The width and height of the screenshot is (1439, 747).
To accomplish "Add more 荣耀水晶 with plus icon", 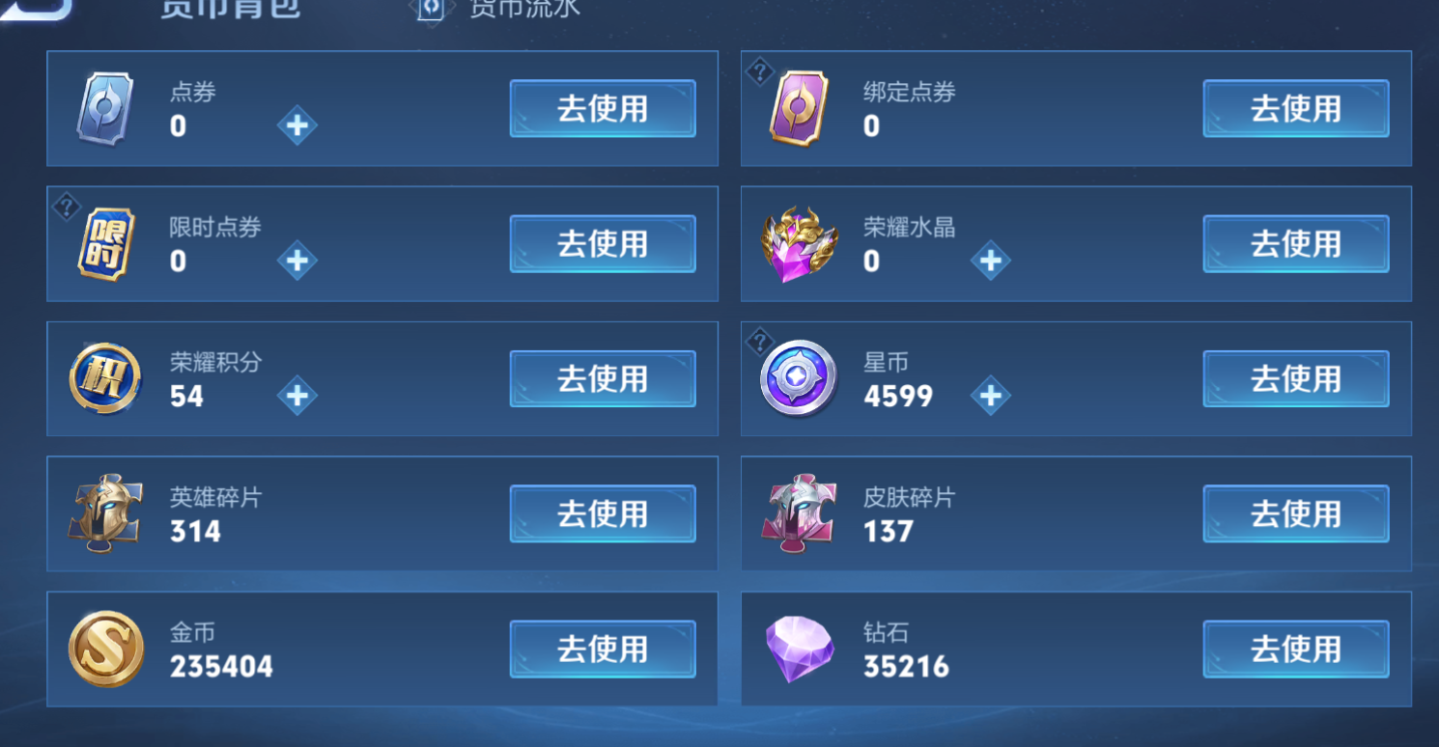I will 991,261.
